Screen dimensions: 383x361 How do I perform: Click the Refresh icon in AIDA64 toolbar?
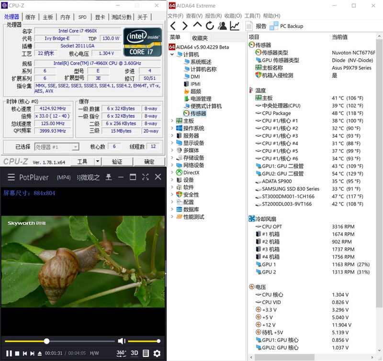(210, 26)
